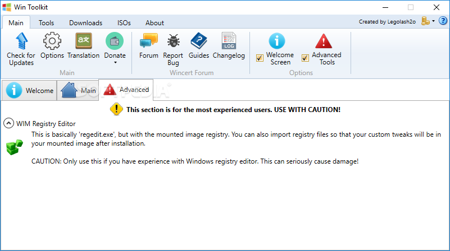Click the Report Bug icon
Image resolution: width=450 pixels, height=251 pixels.
tap(174, 41)
